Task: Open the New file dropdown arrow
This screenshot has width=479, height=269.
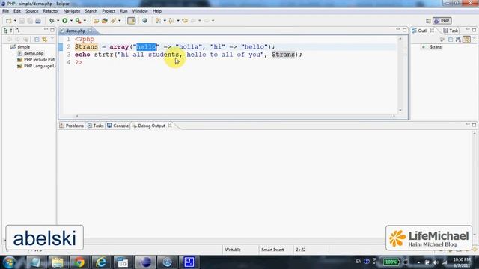Action: [15, 21]
